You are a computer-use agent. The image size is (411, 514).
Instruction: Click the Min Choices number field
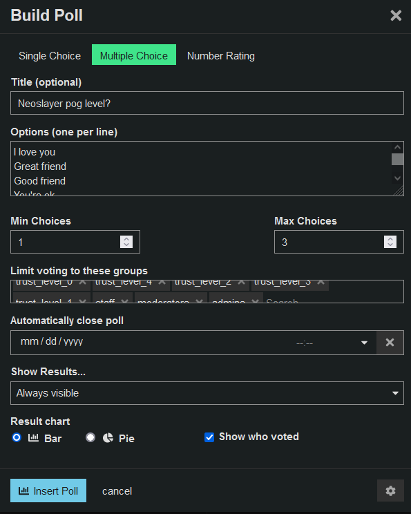pos(75,242)
